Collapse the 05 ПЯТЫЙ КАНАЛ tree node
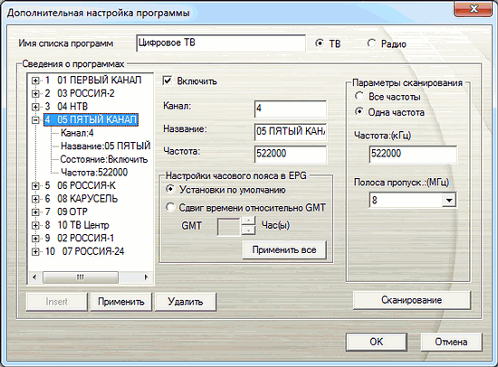The image size is (498, 367). click(35, 120)
